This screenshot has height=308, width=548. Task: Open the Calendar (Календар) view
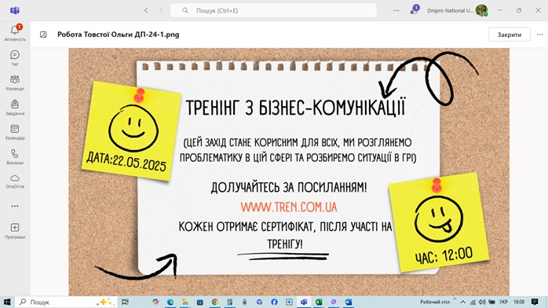(15, 132)
